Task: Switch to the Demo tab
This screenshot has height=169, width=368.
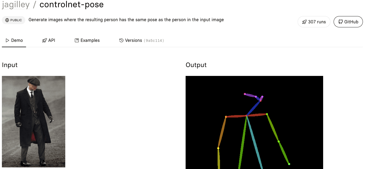Action: point(17,41)
